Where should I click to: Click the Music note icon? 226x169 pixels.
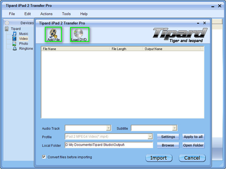(14, 34)
